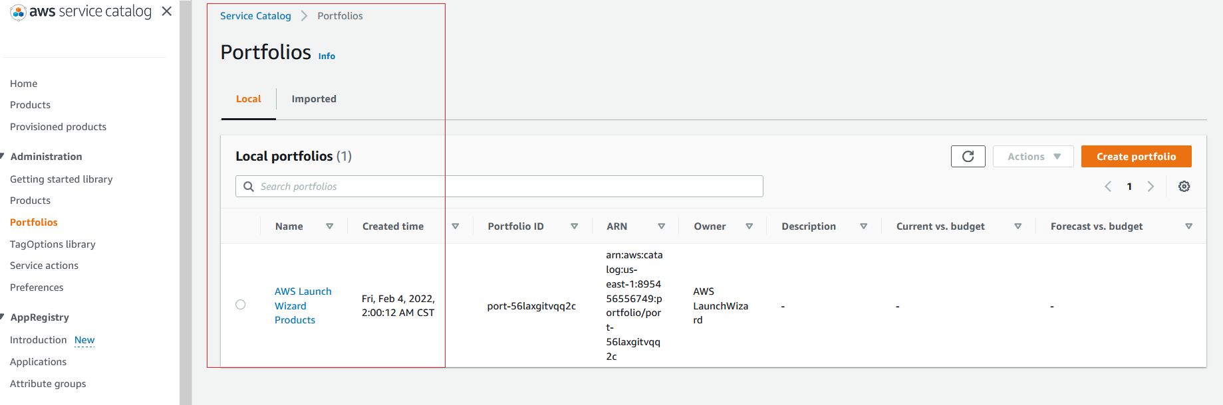Image resolution: width=1223 pixels, height=405 pixels.
Task: Open Preferences in sidebar
Action: pos(37,287)
